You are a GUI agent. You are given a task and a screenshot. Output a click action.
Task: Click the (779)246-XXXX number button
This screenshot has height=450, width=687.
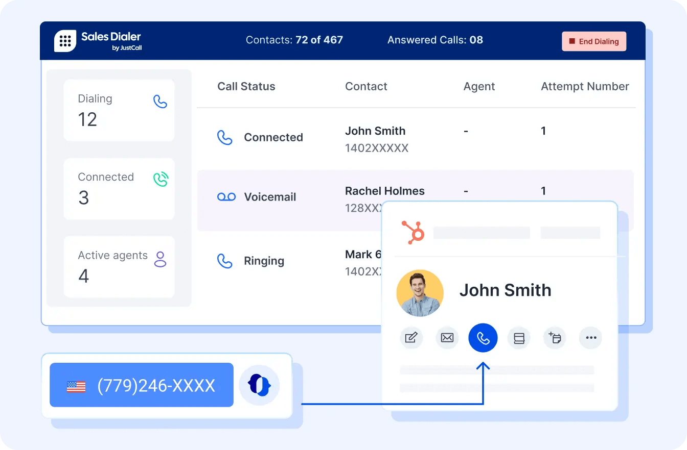(x=141, y=385)
